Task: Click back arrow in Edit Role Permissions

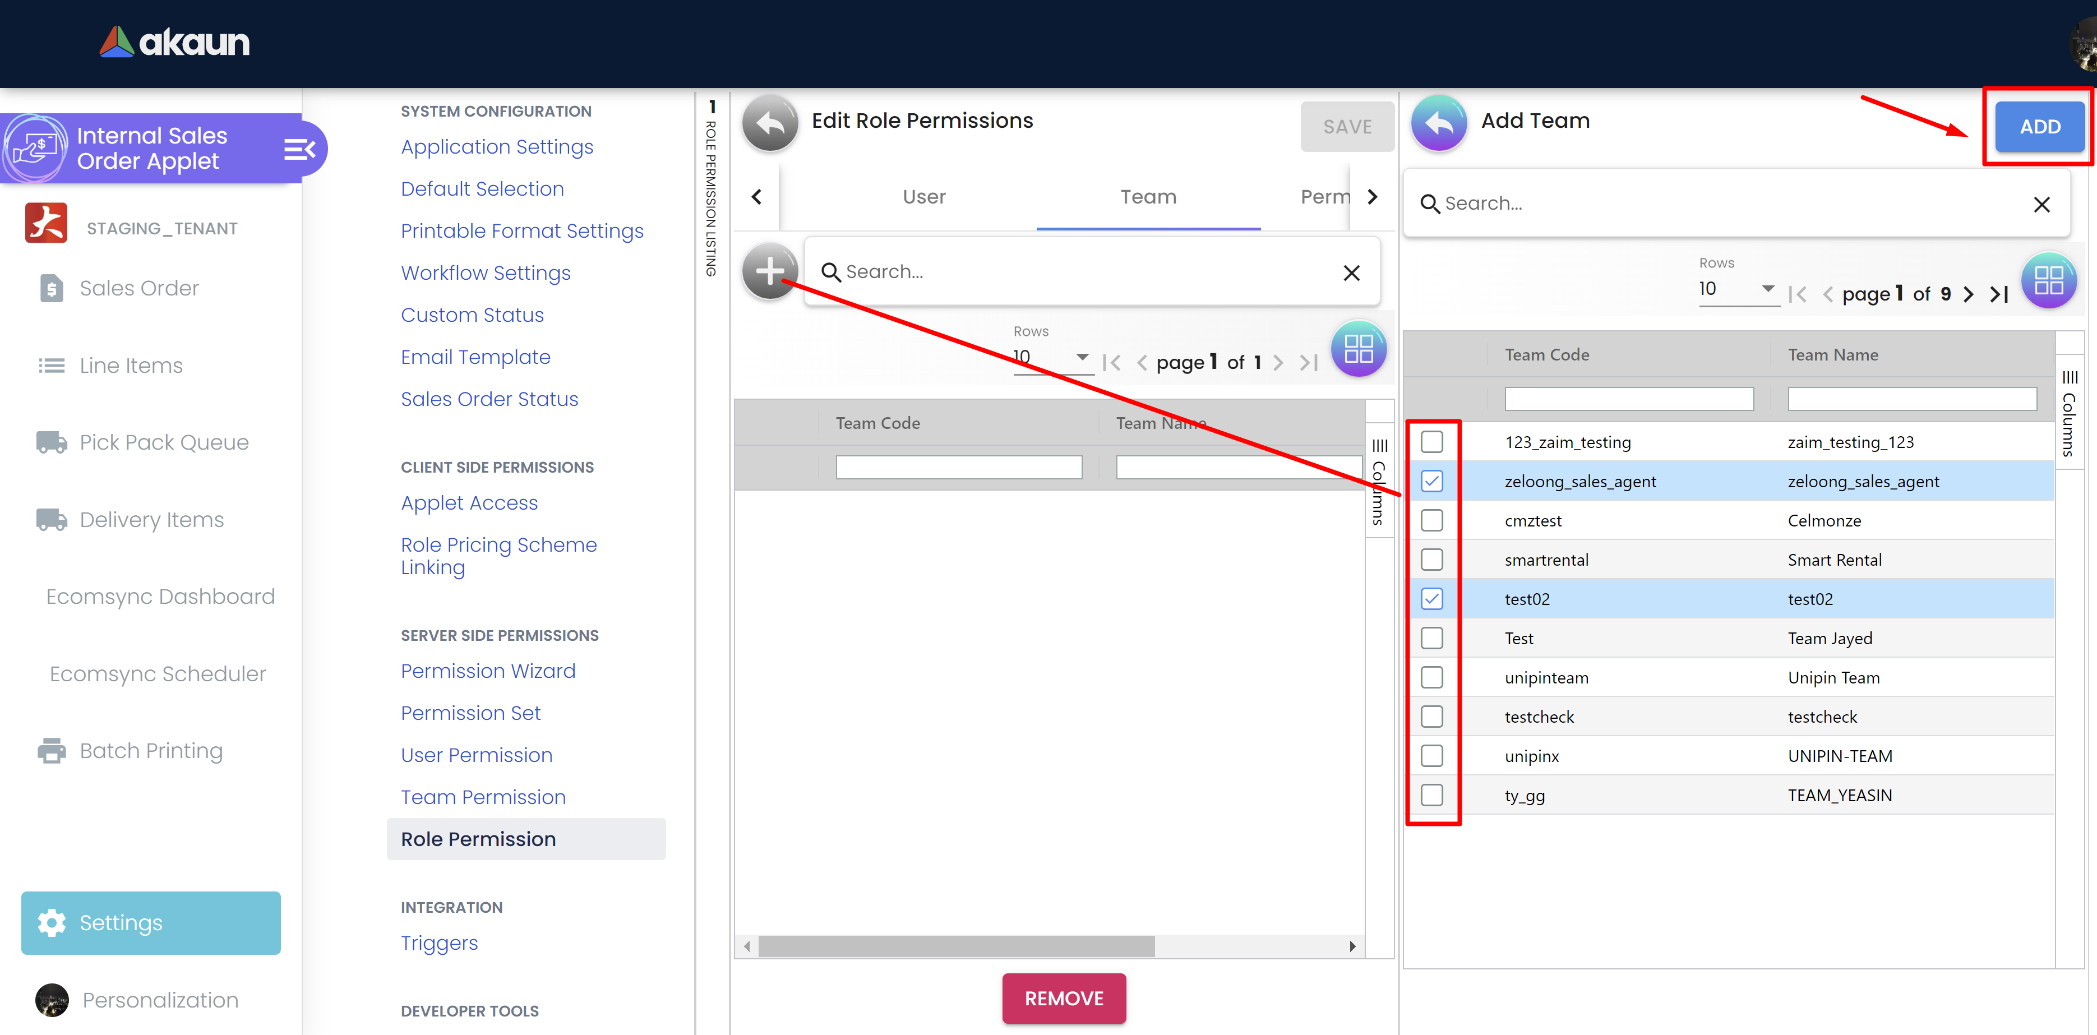Action: point(769,123)
